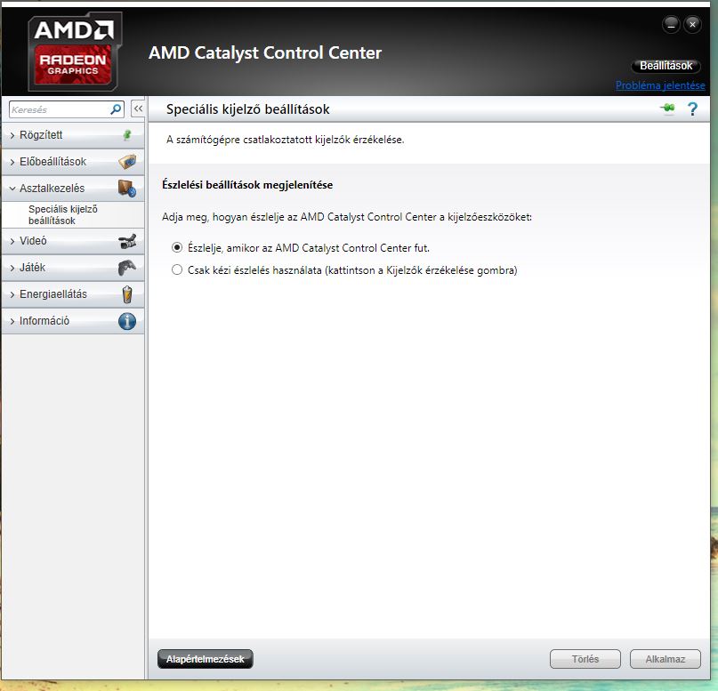Expand the Játék section chevron
This screenshot has width=718, height=691.
pos(12,268)
